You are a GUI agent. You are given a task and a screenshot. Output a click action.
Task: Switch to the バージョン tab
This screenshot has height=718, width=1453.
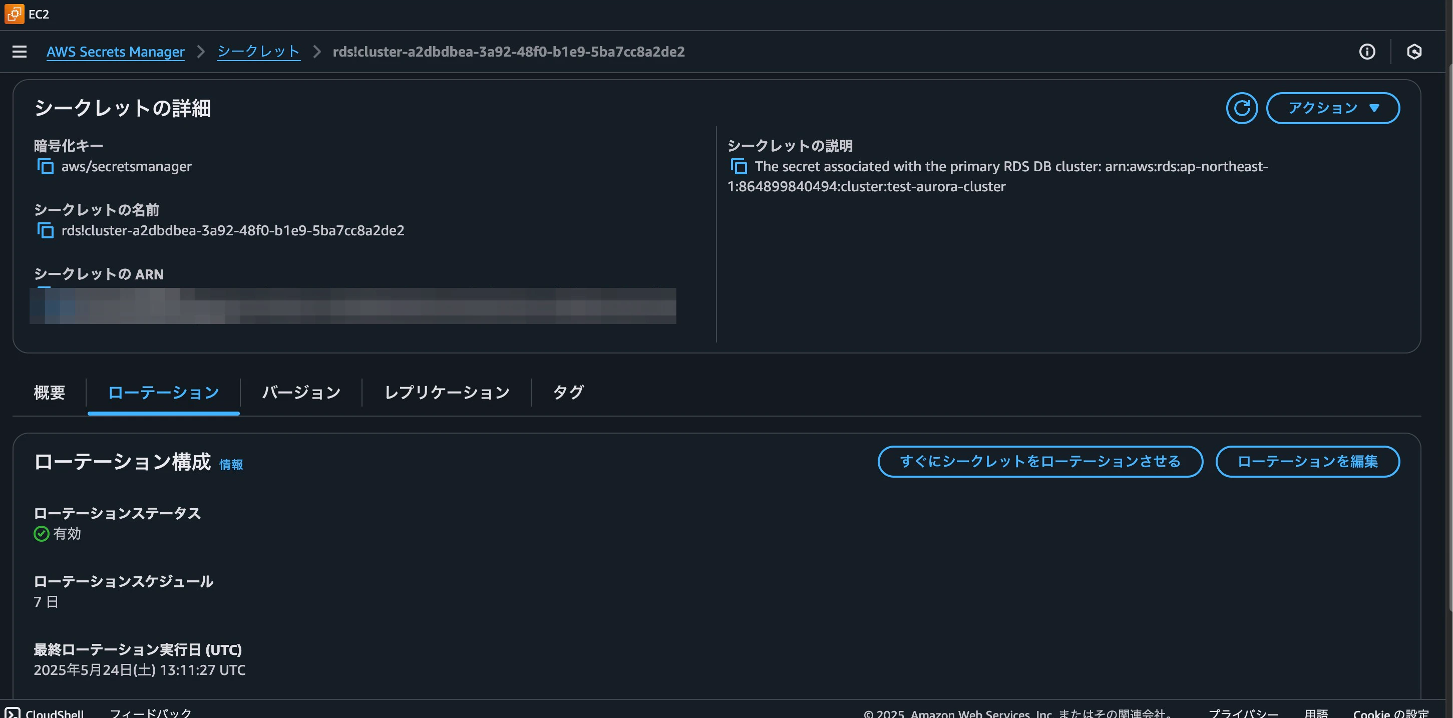pos(300,392)
